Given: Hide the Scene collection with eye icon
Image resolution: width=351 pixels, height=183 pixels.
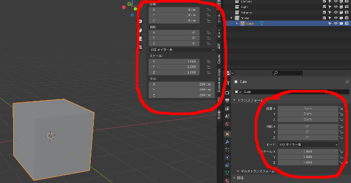Looking at the screenshot, I should 335,18.
